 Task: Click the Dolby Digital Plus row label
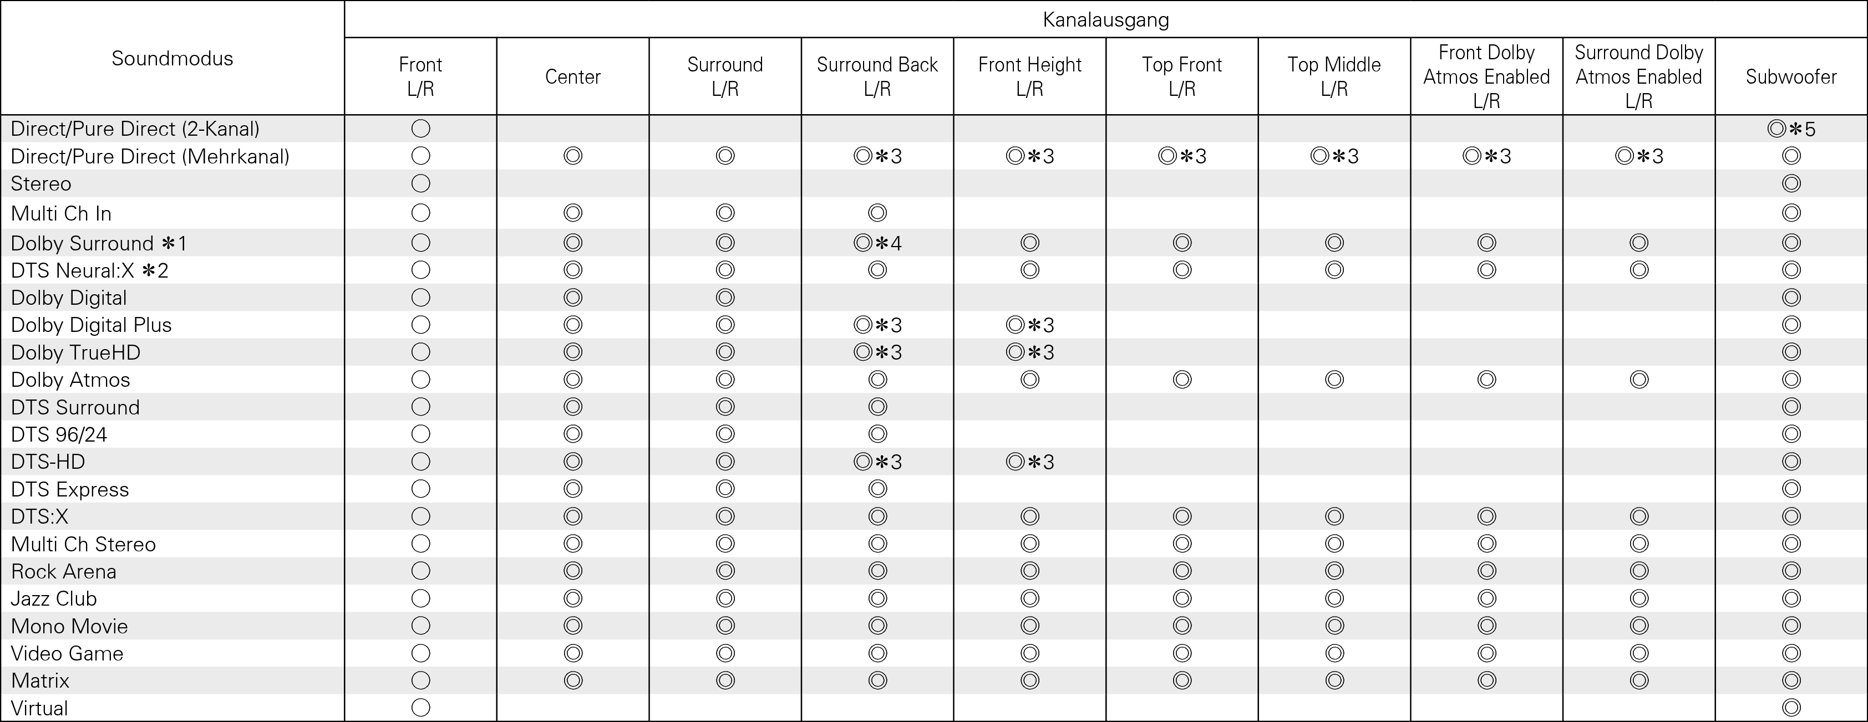92,325
